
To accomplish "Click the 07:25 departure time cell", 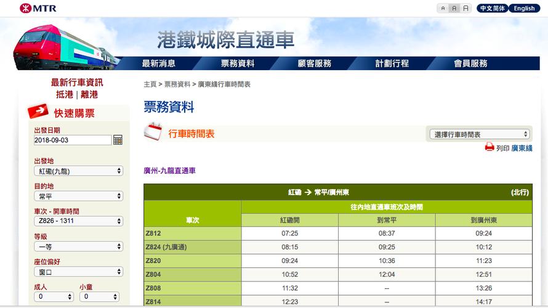I will click(x=290, y=233).
